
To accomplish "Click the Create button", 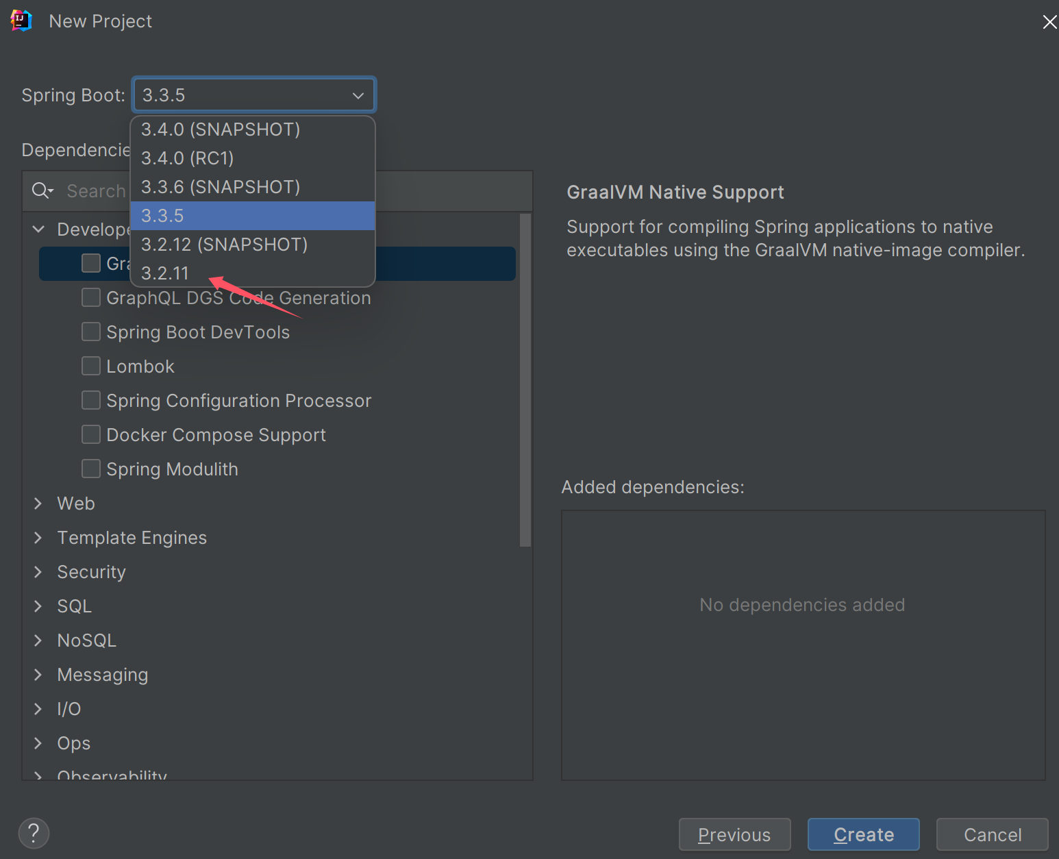I will [863, 834].
